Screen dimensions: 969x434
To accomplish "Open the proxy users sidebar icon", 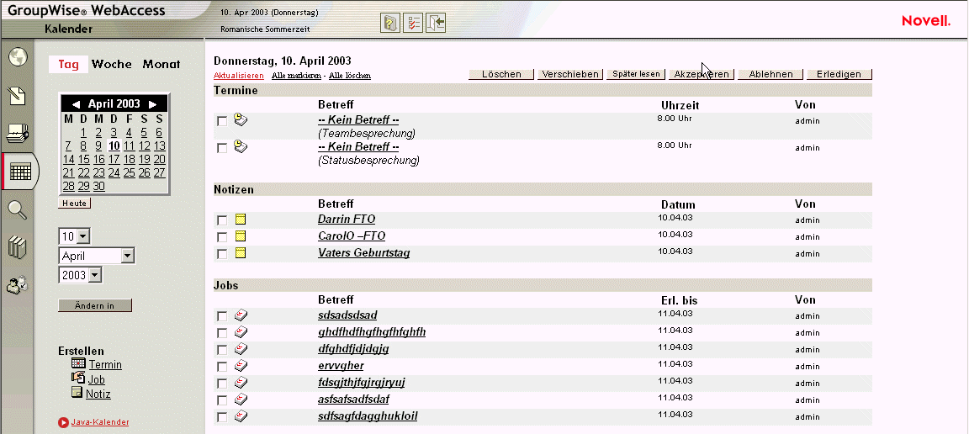I will coord(18,284).
